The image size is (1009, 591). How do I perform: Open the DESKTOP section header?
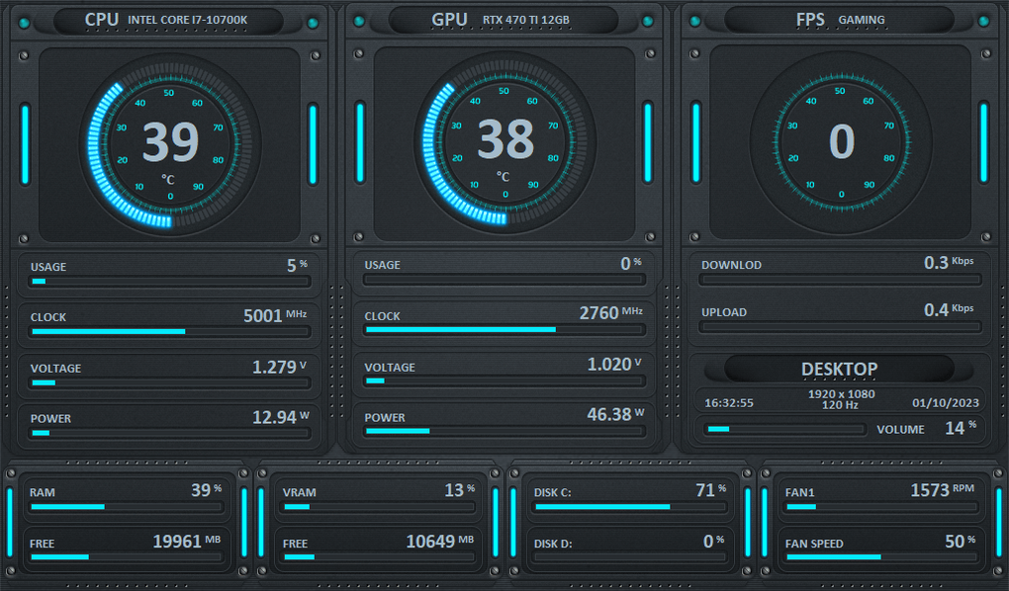pyautogui.click(x=839, y=369)
